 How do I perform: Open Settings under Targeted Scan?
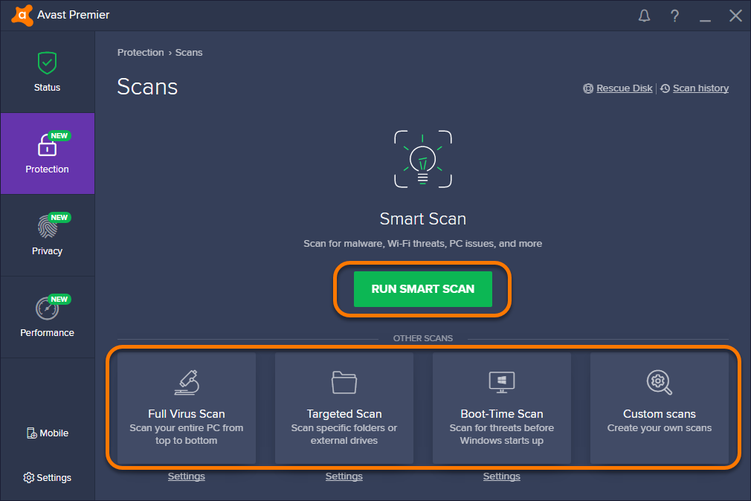click(344, 476)
